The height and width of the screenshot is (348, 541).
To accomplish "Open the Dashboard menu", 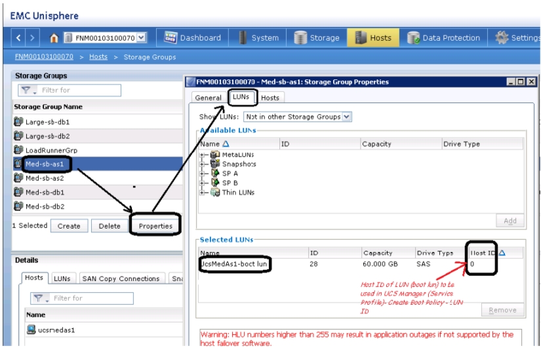I will [193, 37].
